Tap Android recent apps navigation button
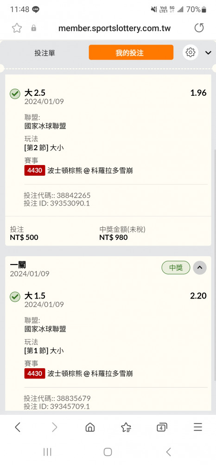This screenshot has width=216, height=465. [47, 452]
